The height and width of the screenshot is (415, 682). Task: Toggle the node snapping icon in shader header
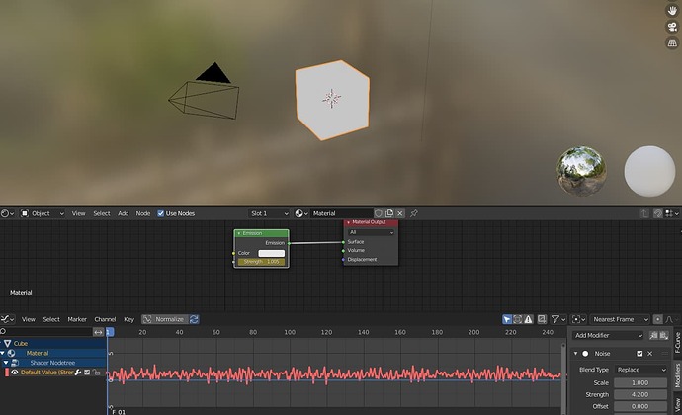coord(658,213)
